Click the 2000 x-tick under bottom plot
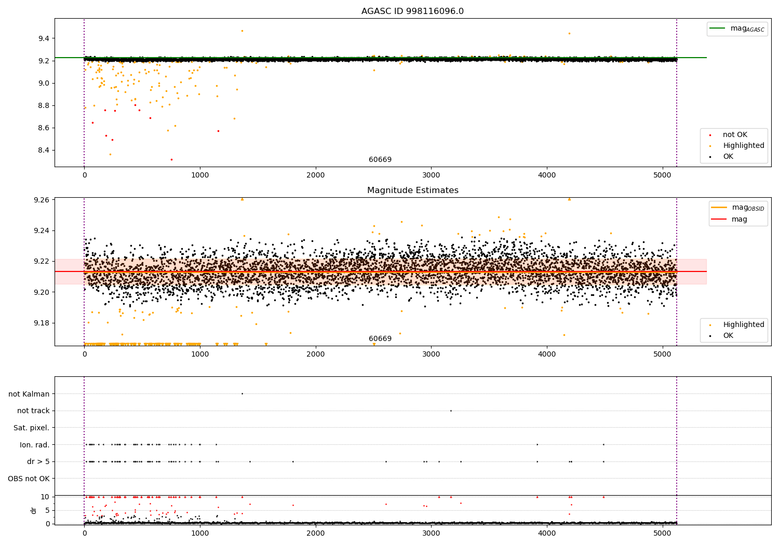The width and height of the screenshot is (779, 545). (316, 533)
